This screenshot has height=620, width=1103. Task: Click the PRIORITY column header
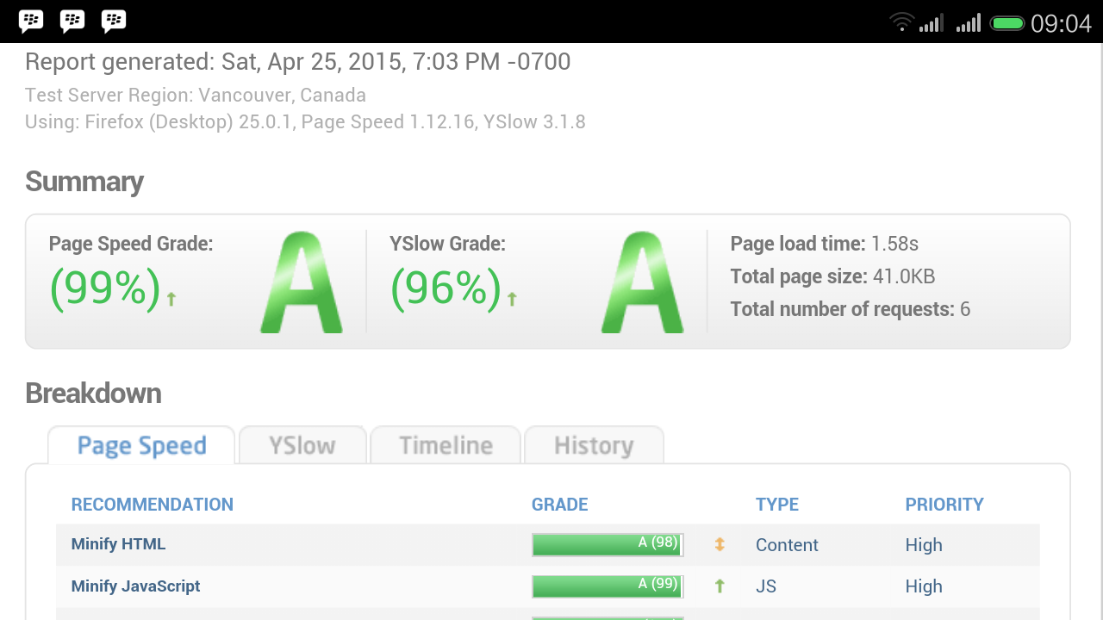coord(944,504)
